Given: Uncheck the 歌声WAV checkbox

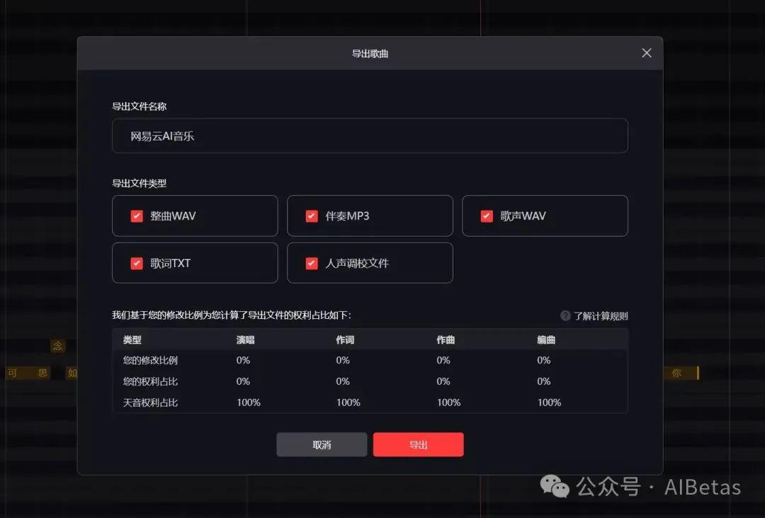Looking at the screenshot, I should [x=487, y=216].
